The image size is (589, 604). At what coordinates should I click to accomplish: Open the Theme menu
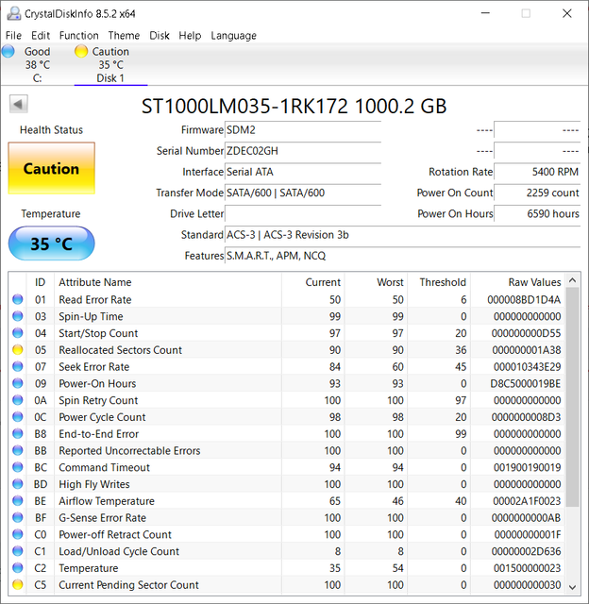click(124, 36)
